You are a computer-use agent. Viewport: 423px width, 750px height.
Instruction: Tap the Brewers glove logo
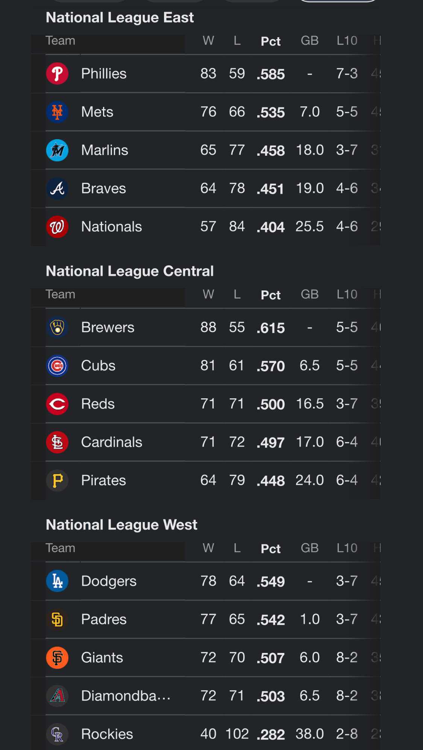(x=57, y=327)
